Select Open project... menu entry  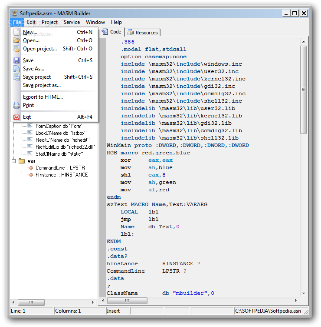click(x=55, y=49)
